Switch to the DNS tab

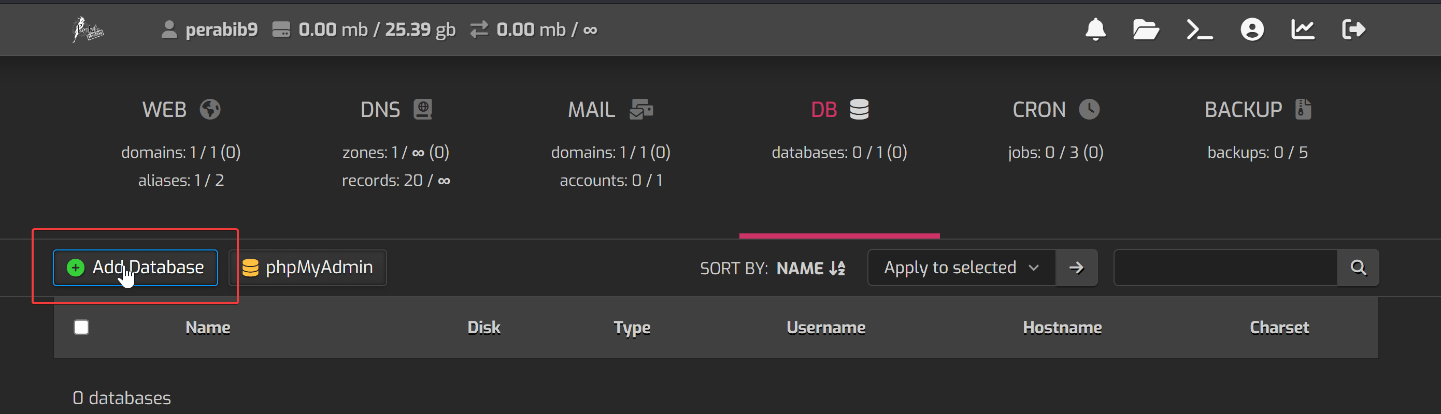pyautogui.click(x=395, y=110)
